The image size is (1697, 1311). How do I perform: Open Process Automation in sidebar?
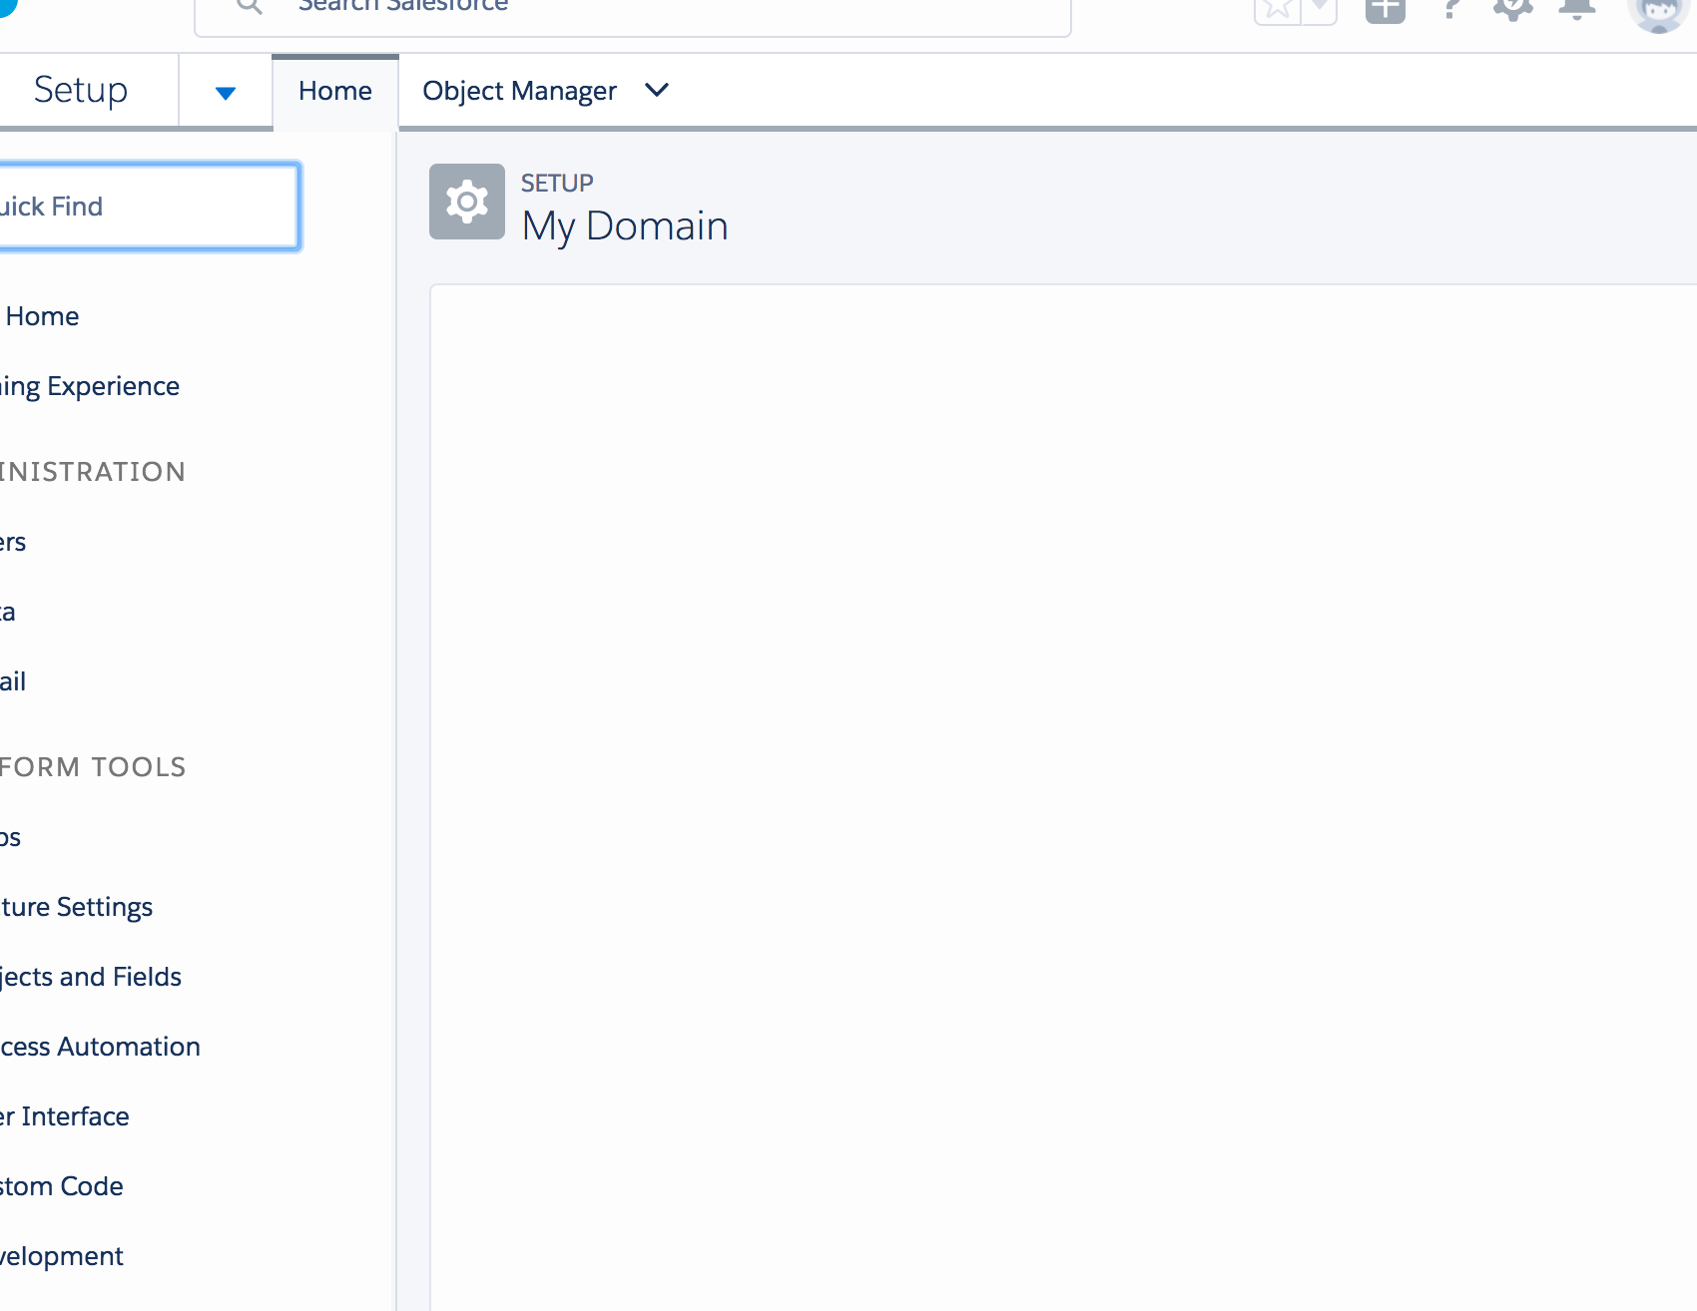[100, 1047]
